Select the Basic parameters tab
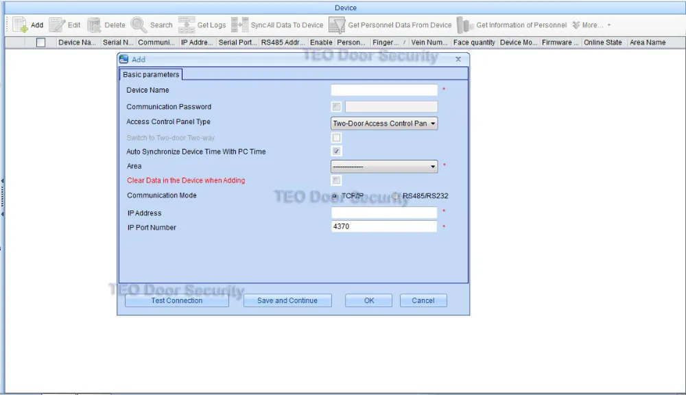 tap(151, 74)
